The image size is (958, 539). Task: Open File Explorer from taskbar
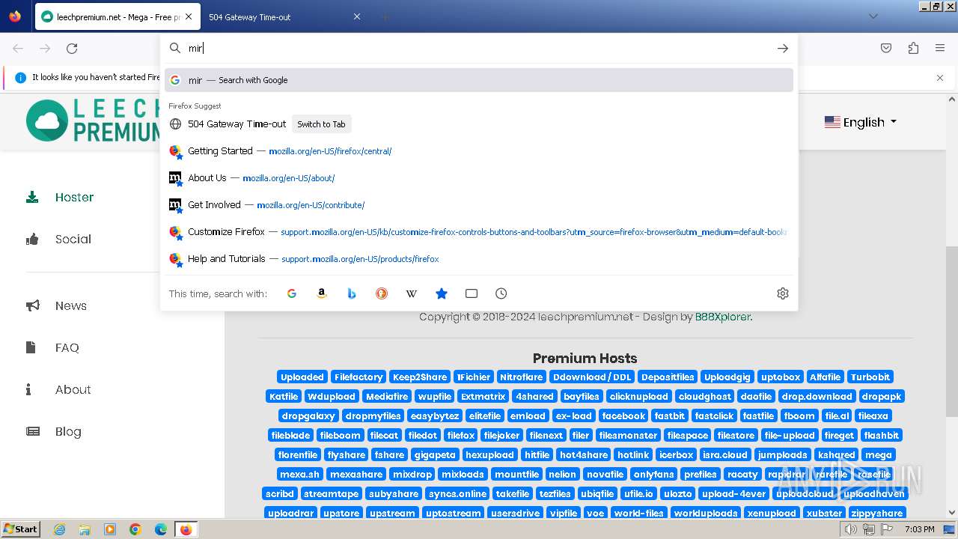(x=85, y=529)
